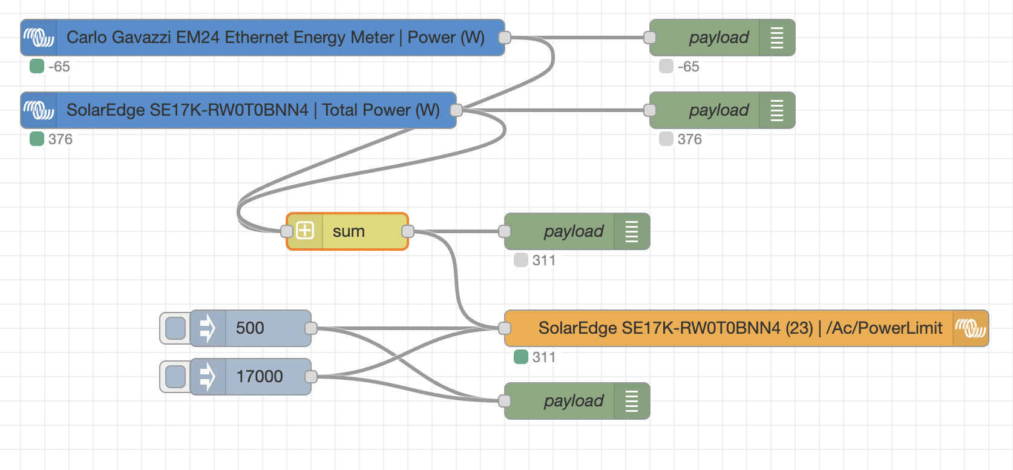This screenshot has height=470, width=1013.
Task: Click the debug list icon on the bottom payload node
Action: [632, 401]
